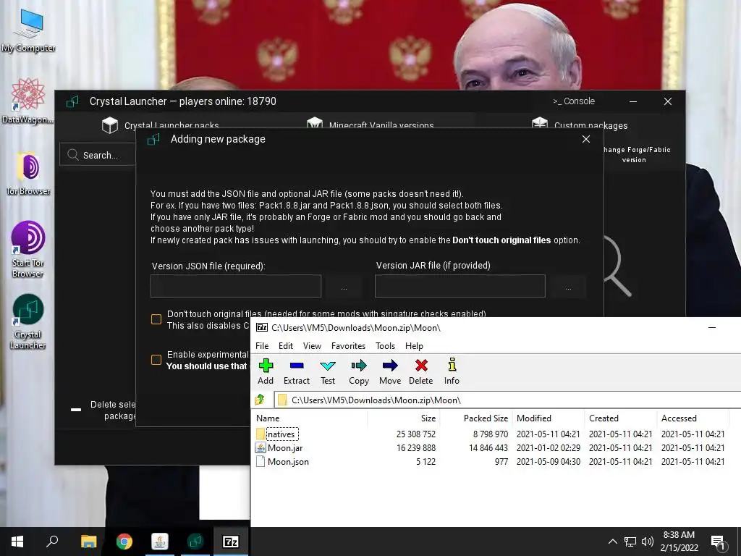Open File Explorer from the taskbar

[88, 542]
